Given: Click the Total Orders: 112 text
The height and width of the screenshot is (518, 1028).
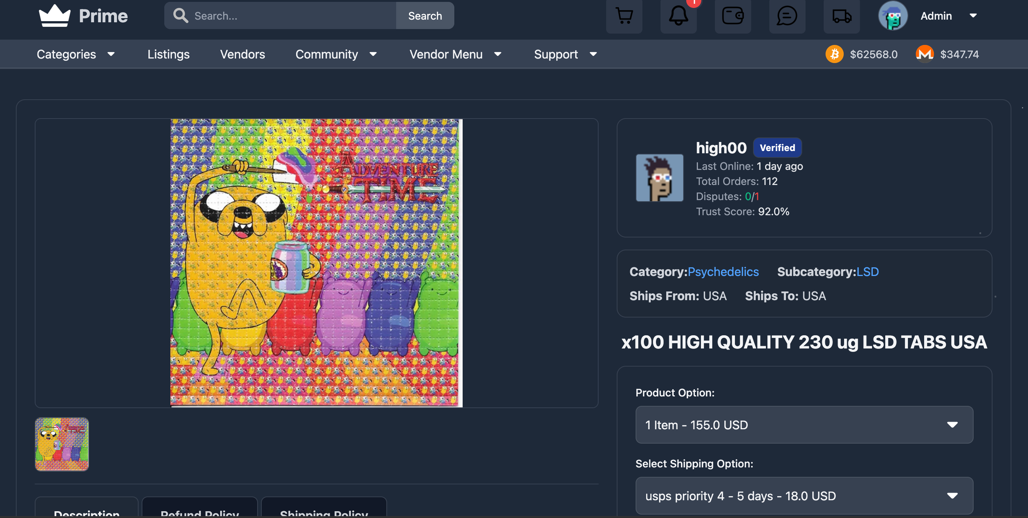Looking at the screenshot, I should click(736, 181).
